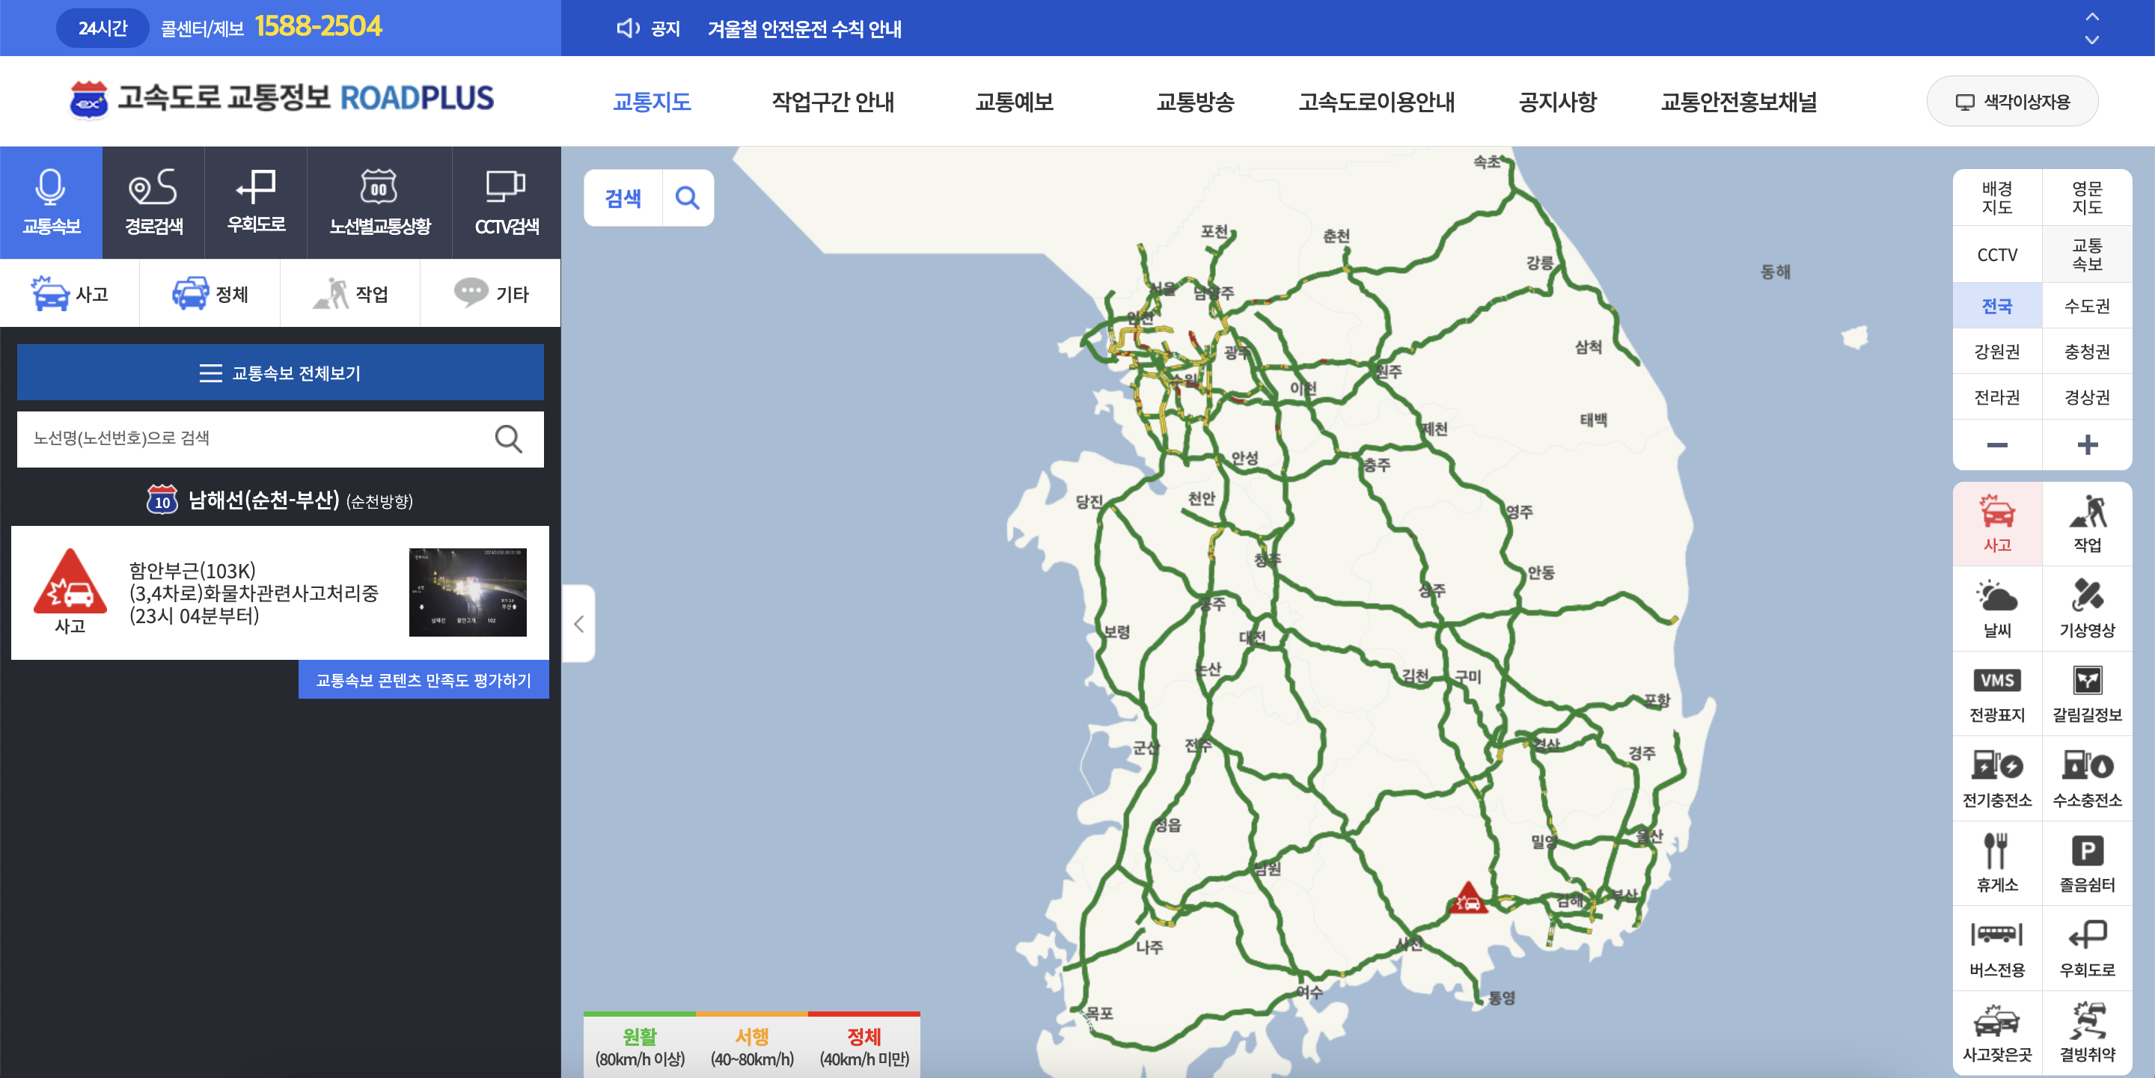
Task: Filter incidents by 정체 tab
Action: pos(210,293)
